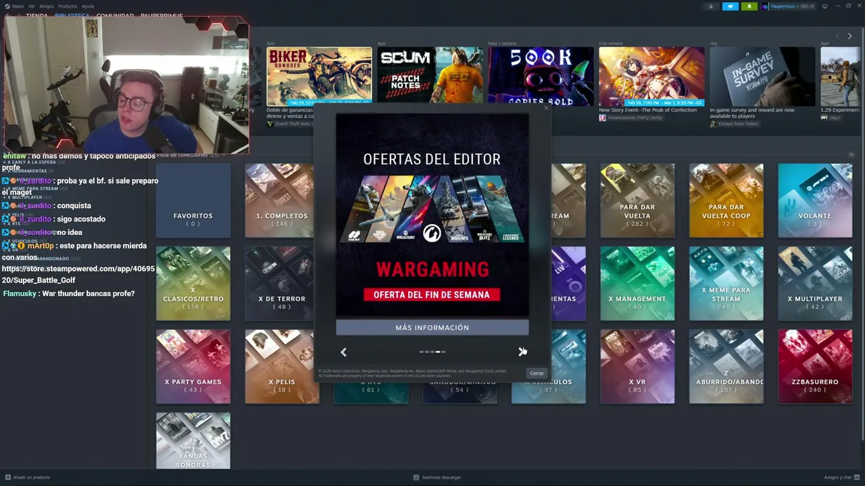Open the X MULTIPLAYER collection
The image size is (865, 486).
tap(815, 283)
